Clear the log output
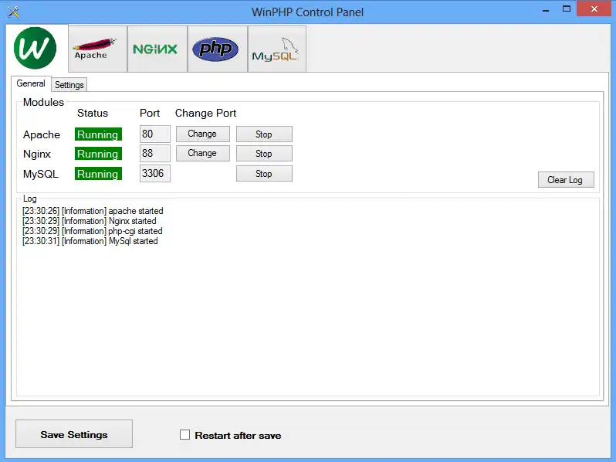616x462 pixels. tap(566, 180)
